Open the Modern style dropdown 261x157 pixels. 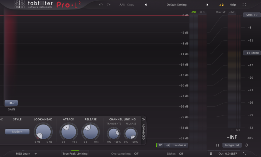(x=17, y=131)
